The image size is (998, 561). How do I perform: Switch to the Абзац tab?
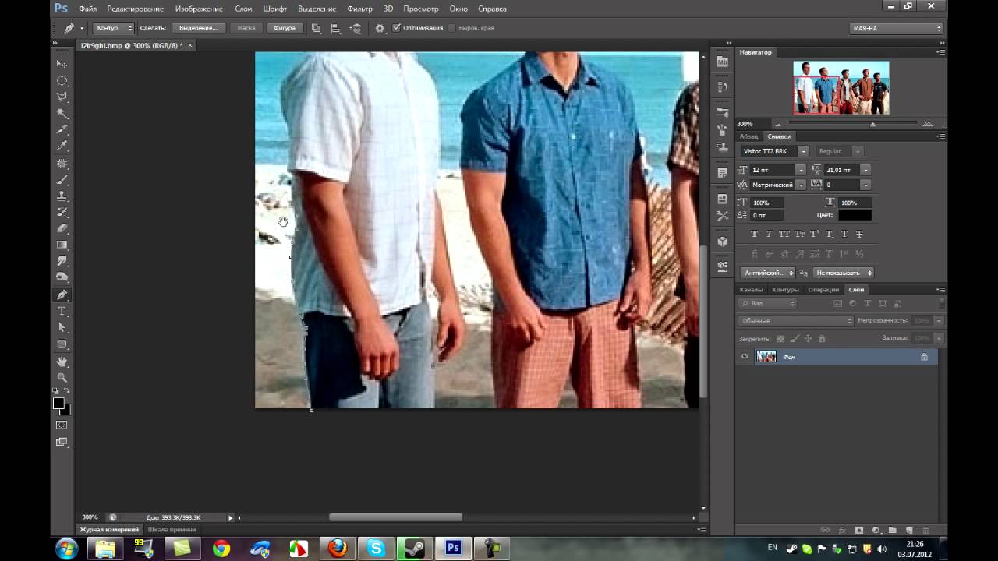click(x=748, y=136)
